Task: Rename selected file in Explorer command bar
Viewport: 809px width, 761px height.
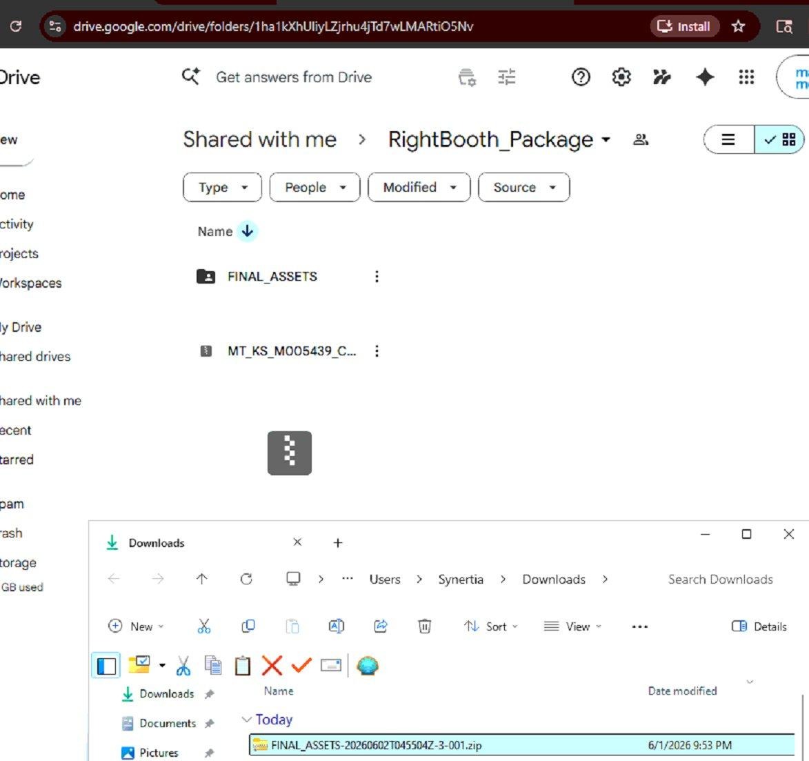Action: (337, 626)
